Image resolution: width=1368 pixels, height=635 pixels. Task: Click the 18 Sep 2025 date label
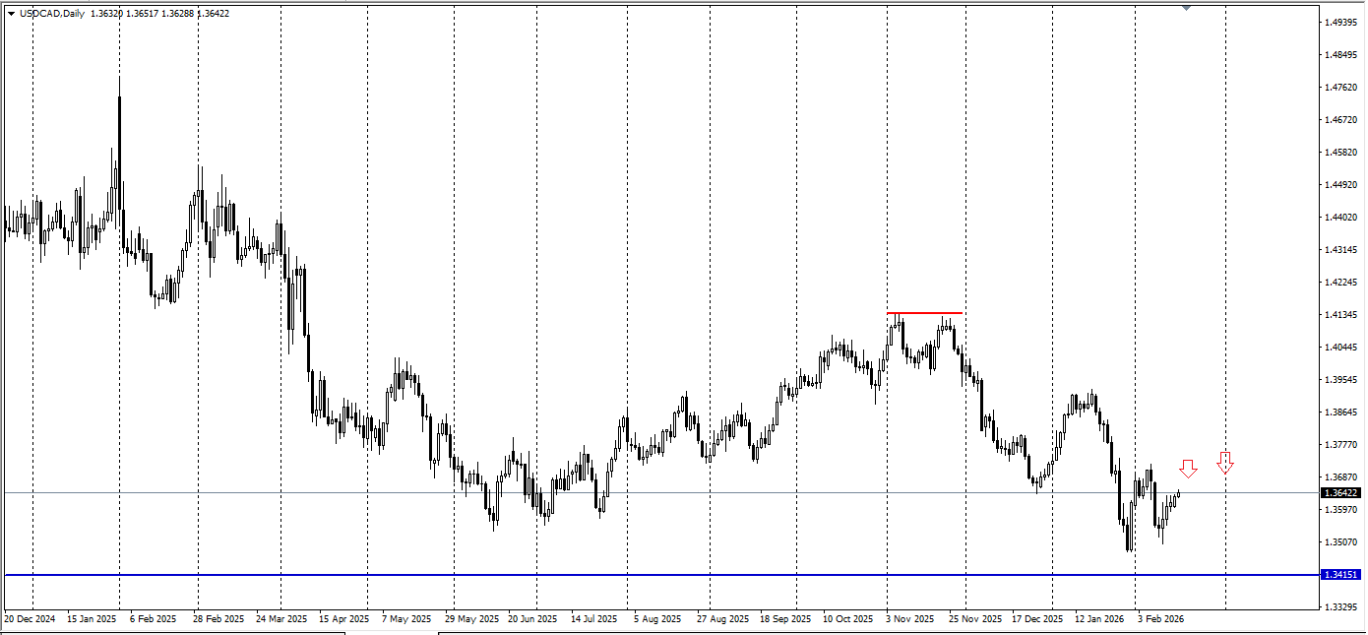click(785, 620)
